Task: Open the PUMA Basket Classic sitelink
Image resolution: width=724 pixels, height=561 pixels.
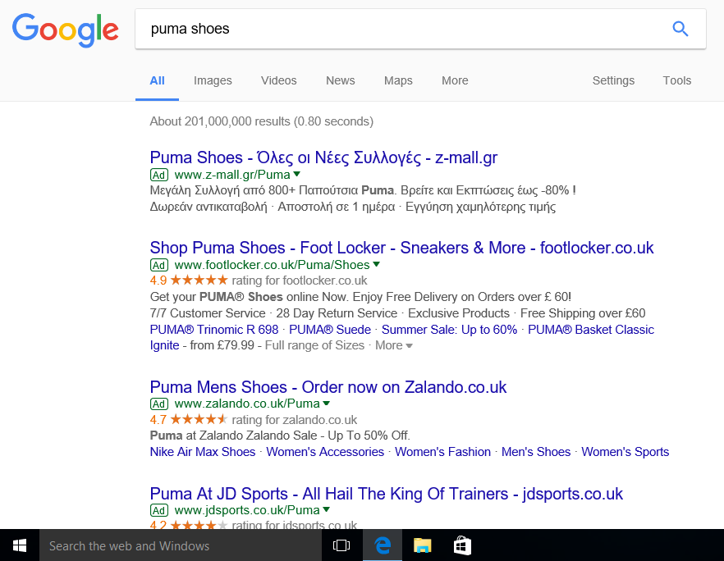Action: point(591,330)
